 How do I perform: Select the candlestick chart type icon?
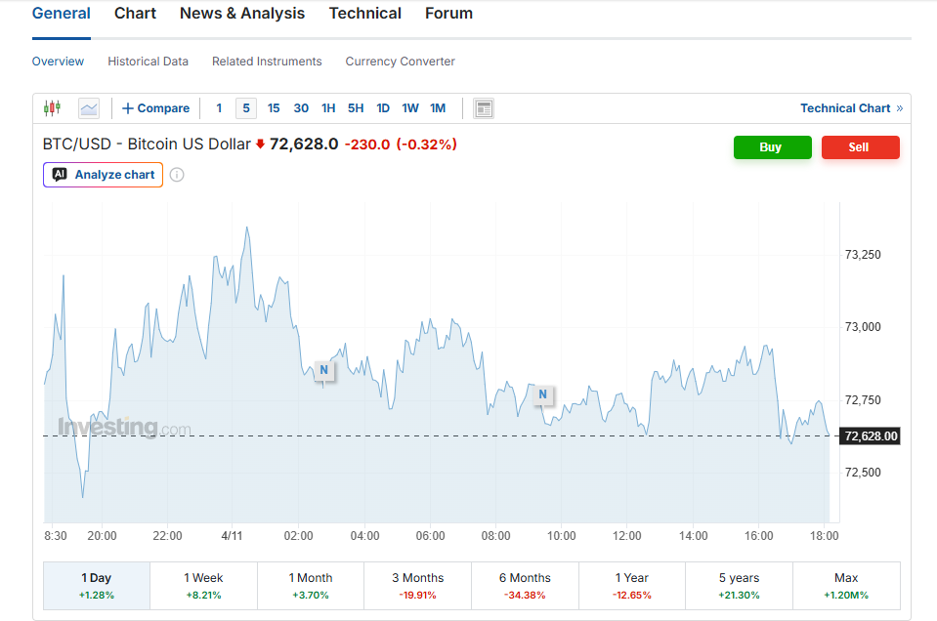pos(52,108)
